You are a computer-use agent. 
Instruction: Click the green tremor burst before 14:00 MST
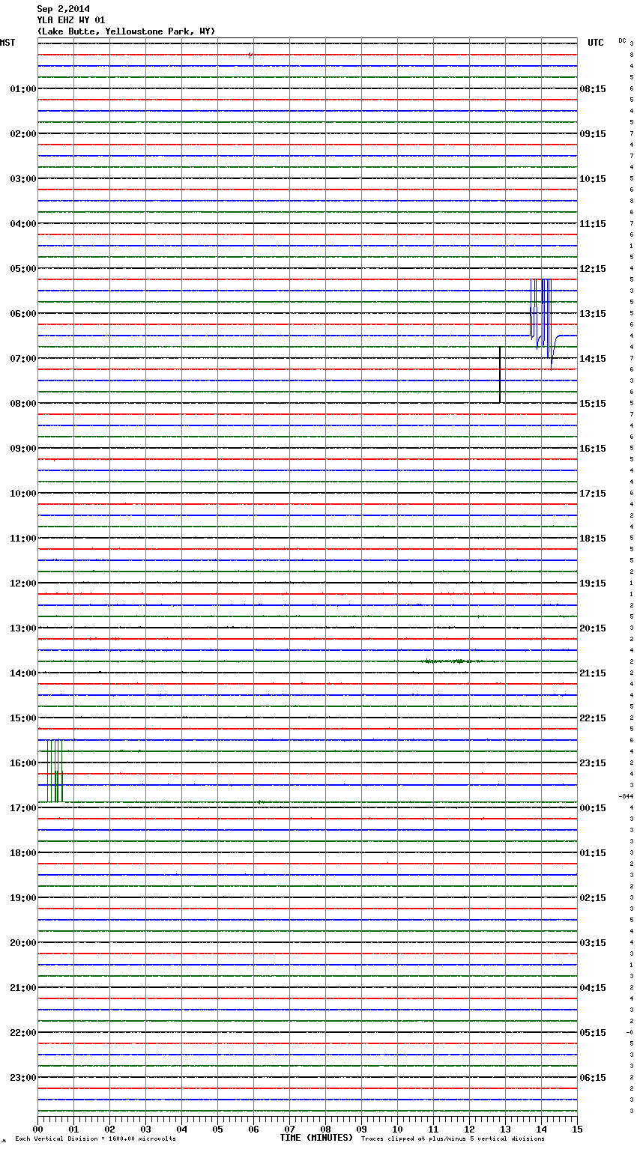[x=450, y=661]
